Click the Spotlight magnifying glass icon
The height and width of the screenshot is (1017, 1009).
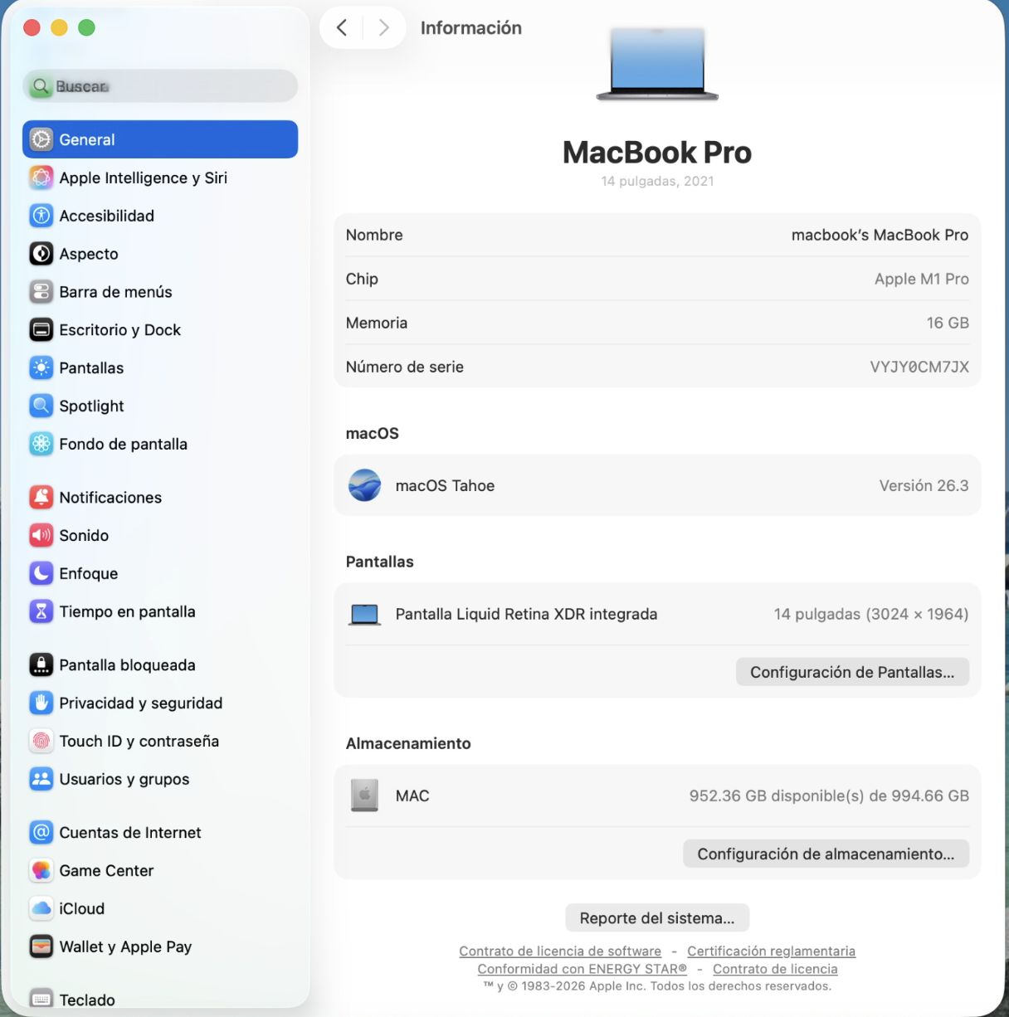[41, 406]
